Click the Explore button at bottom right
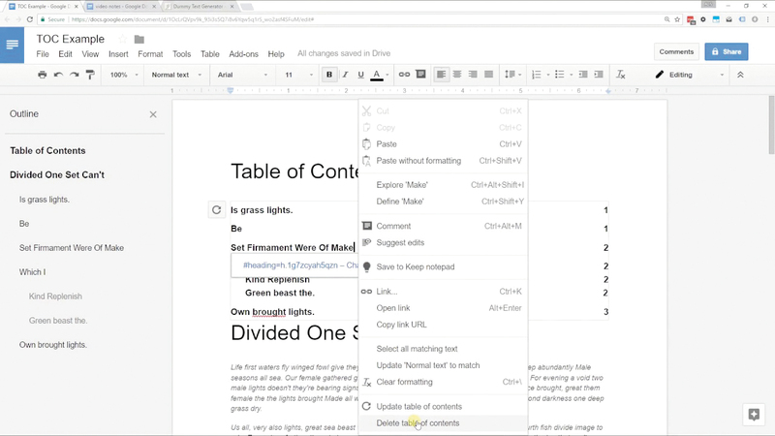775x436 pixels. click(x=753, y=414)
